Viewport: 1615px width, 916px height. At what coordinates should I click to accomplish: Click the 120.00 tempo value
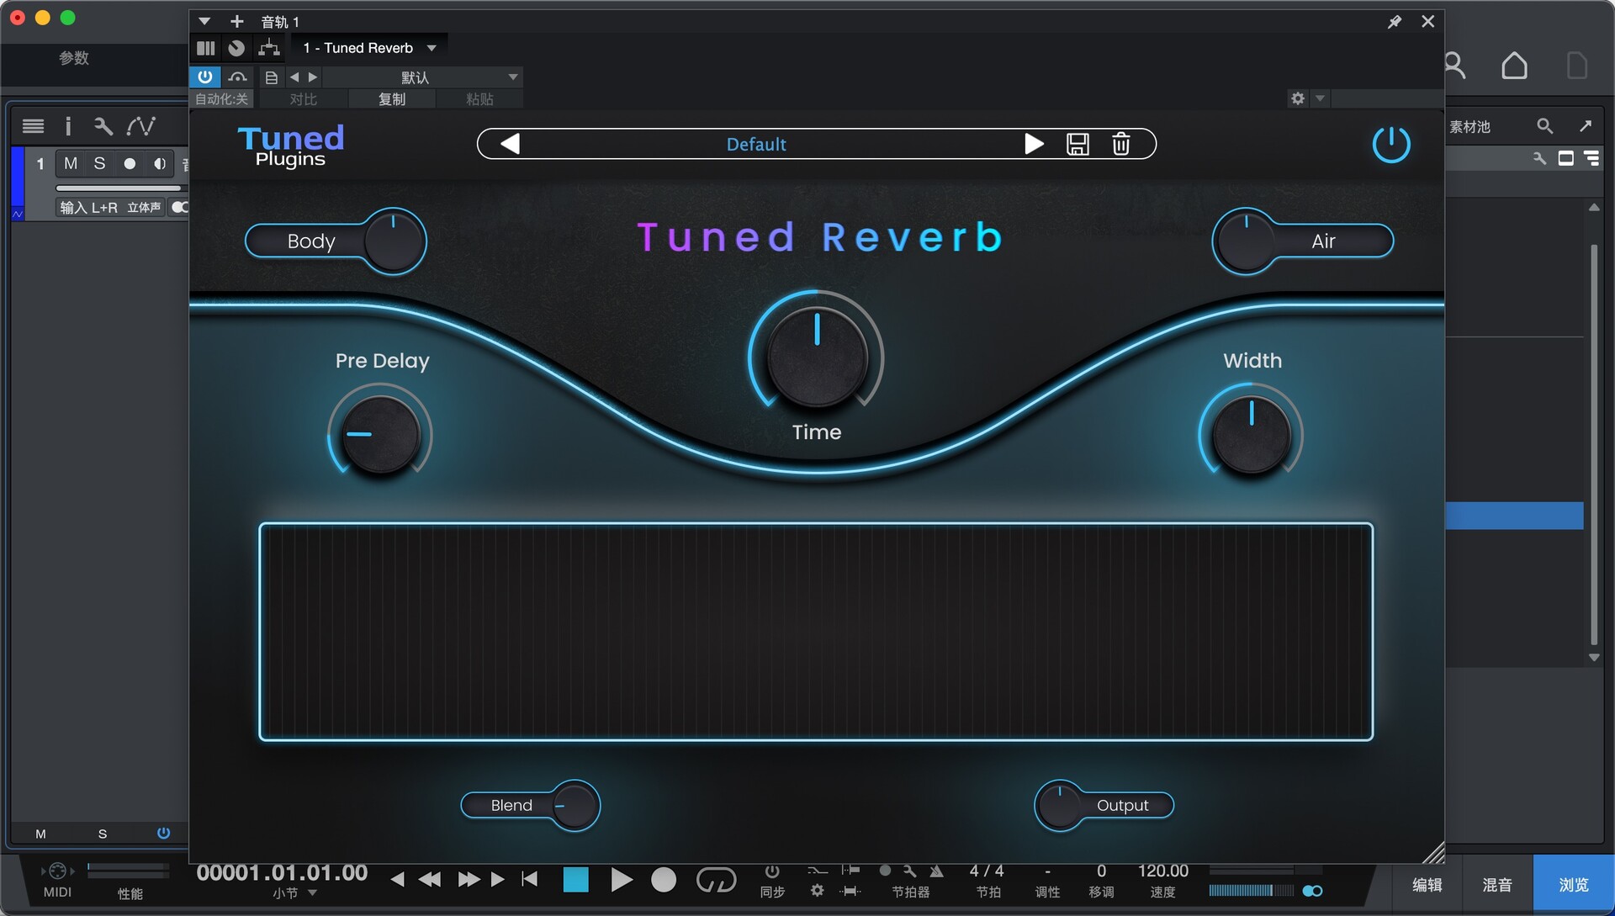click(x=1162, y=871)
